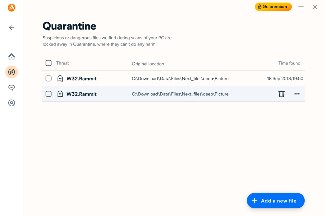Go back using the left arrow
The image size is (324, 216).
(12, 27)
